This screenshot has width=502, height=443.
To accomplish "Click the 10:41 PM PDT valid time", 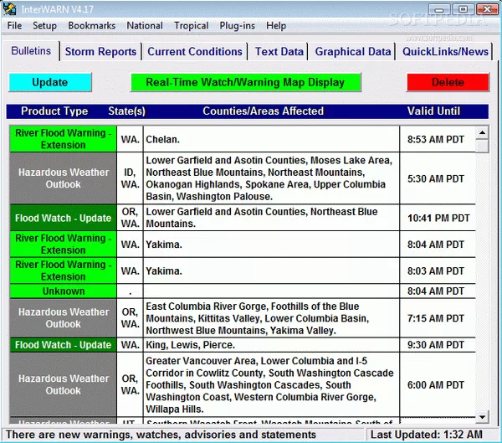I will click(x=438, y=218).
